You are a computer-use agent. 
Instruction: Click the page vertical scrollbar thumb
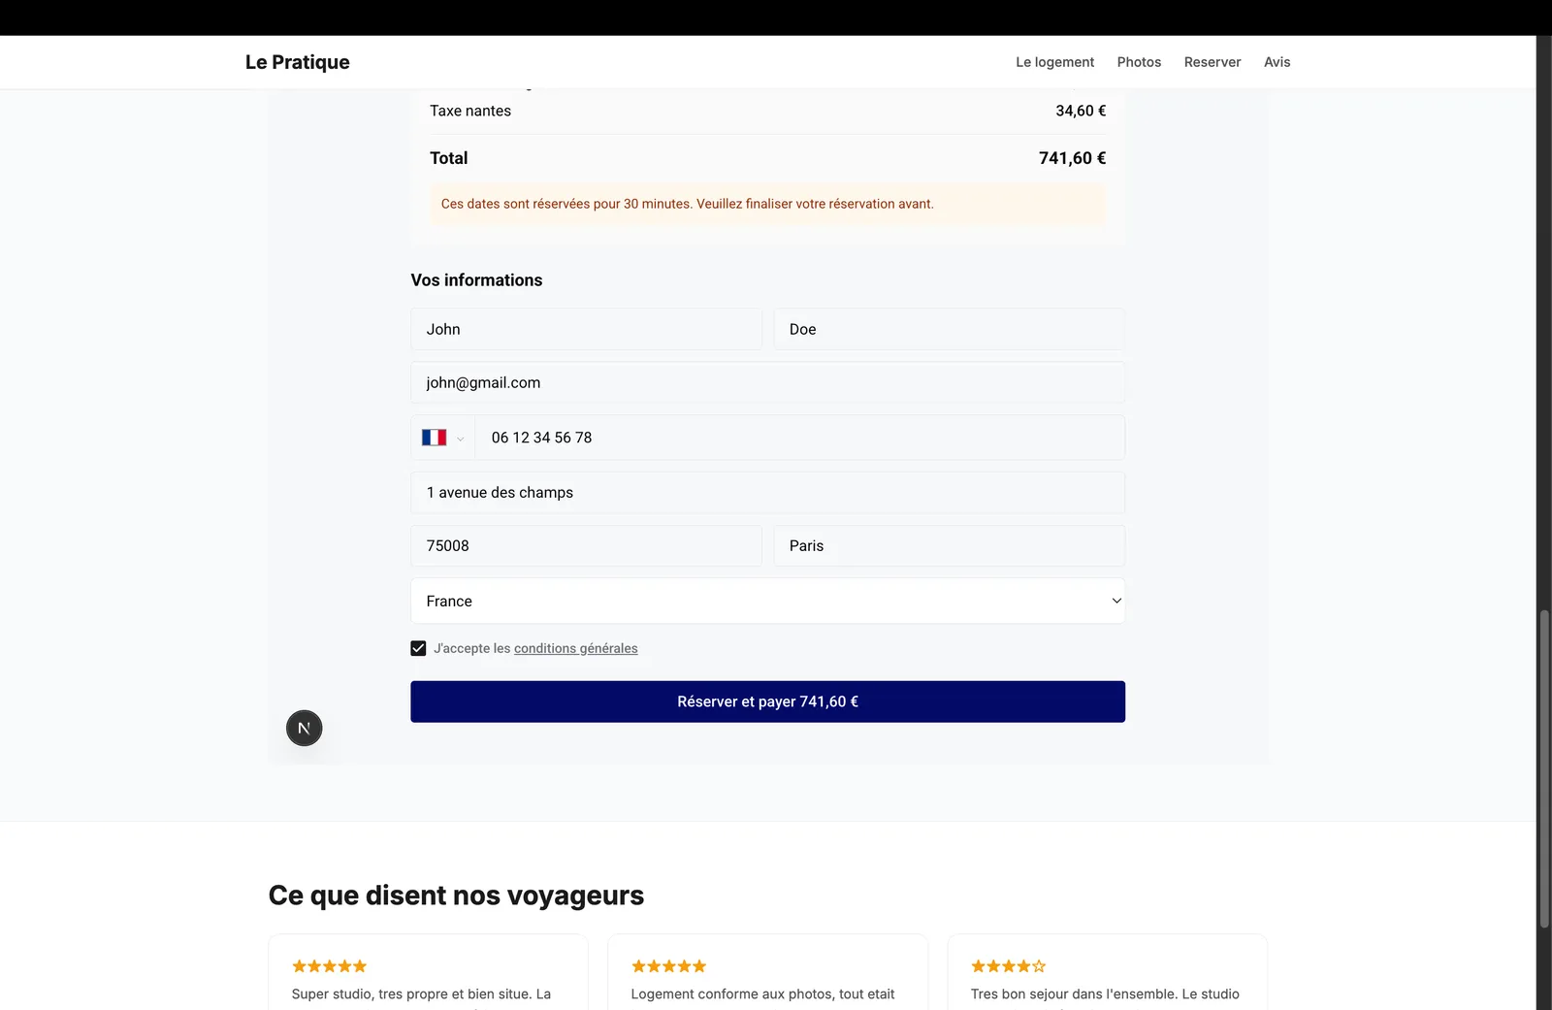[x=1544, y=768]
